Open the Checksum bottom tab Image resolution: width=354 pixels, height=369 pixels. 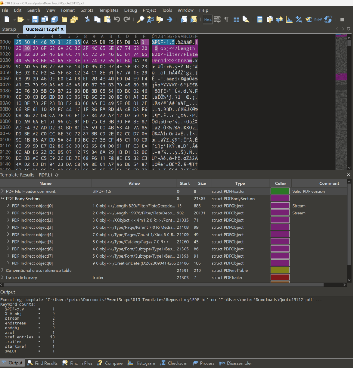click(x=174, y=363)
